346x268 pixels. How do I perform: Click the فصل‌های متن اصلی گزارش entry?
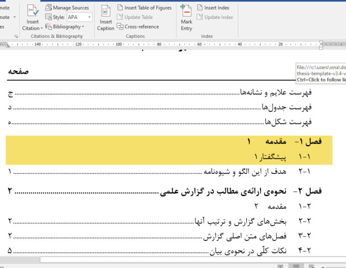159,236
